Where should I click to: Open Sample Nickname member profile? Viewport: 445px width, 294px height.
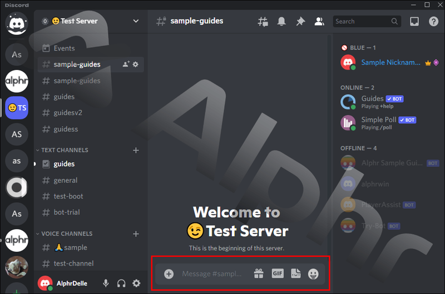point(390,62)
